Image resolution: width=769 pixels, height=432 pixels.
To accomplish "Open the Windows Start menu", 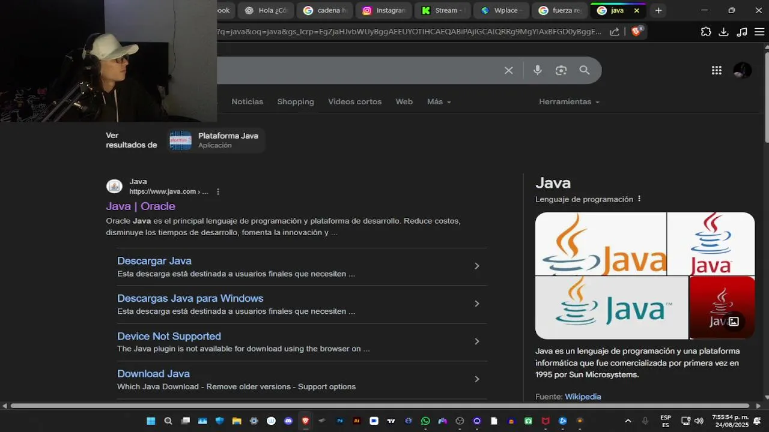I will click(151, 421).
